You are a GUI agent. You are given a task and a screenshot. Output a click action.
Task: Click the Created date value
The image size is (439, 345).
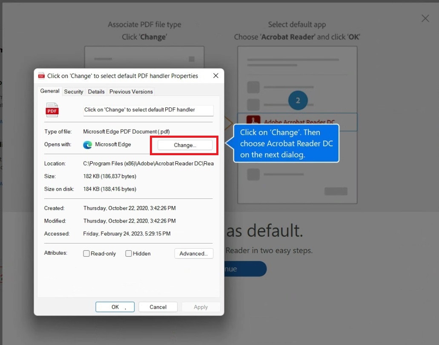pyautogui.click(x=129, y=208)
